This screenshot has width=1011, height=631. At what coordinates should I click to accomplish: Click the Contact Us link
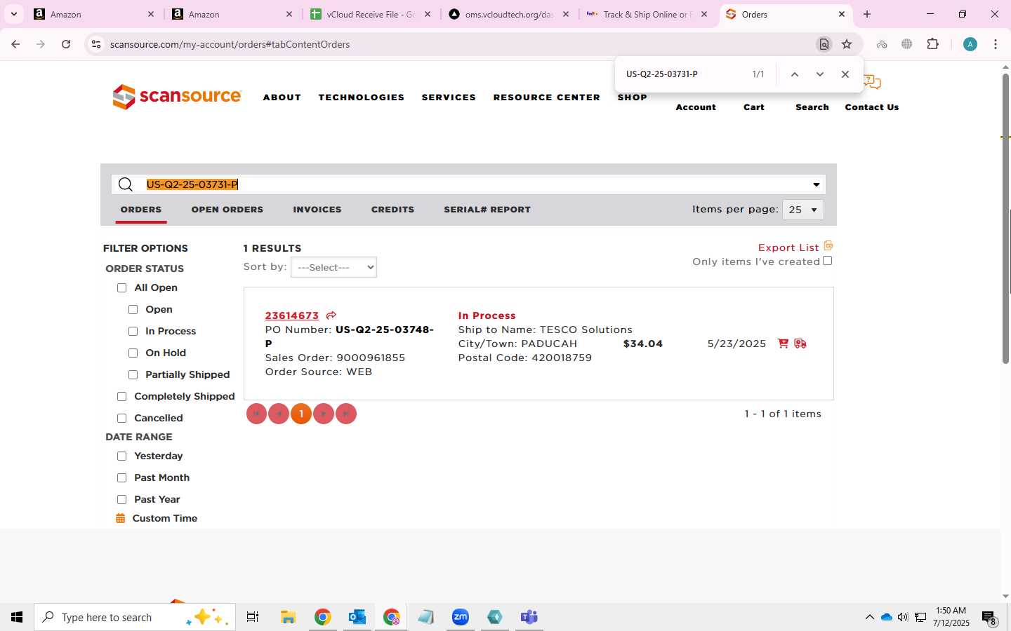(x=872, y=107)
